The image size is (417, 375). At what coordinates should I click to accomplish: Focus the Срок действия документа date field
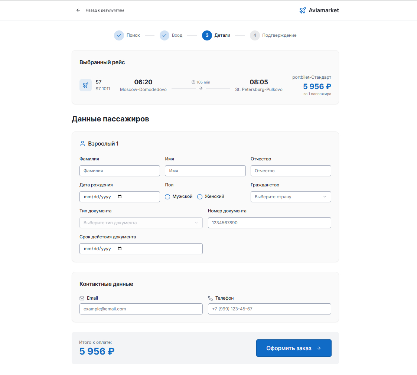[x=141, y=249]
